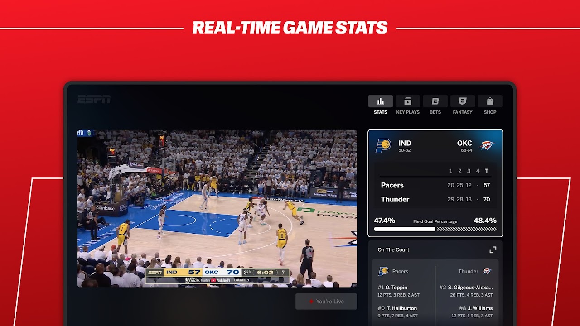
Task: Click the Indiana Pacers logo in the scoreboard card
Action: click(x=383, y=146)
